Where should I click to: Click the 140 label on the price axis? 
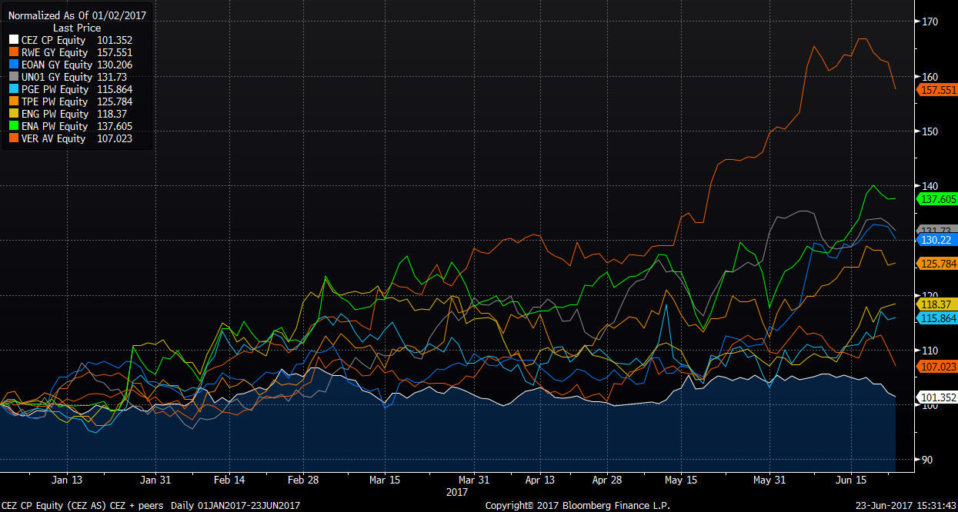(930, 185)
